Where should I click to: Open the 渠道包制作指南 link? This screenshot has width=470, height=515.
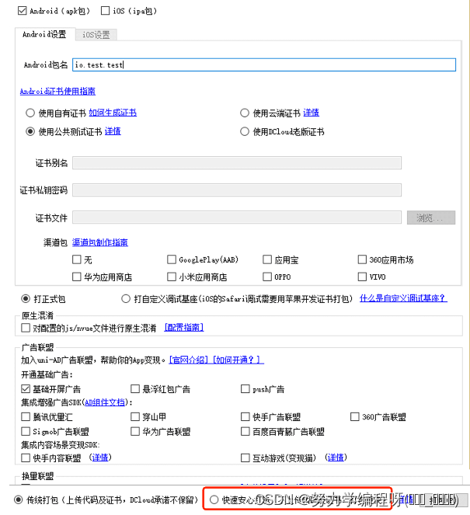coord(100,242)
